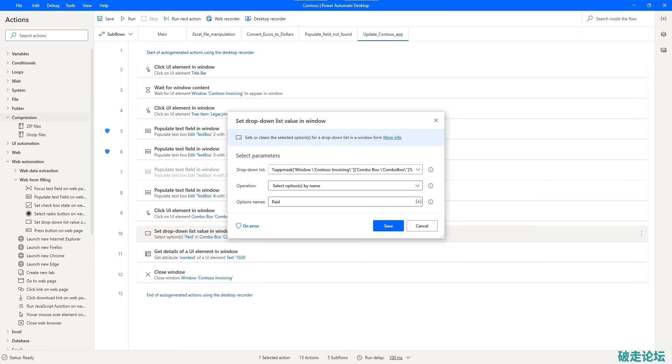This screenshot has height=364, width=672.
Task: Click the Save icon in the toolbar
Action: coord(100,19)
